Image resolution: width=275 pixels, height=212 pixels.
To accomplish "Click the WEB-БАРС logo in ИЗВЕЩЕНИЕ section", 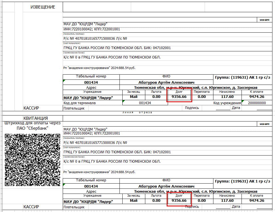I will click(264, 20).
